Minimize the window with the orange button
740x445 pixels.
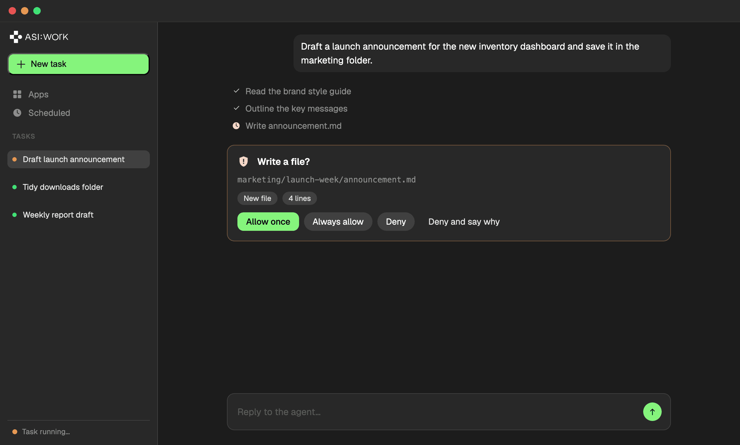coord(25,11)
